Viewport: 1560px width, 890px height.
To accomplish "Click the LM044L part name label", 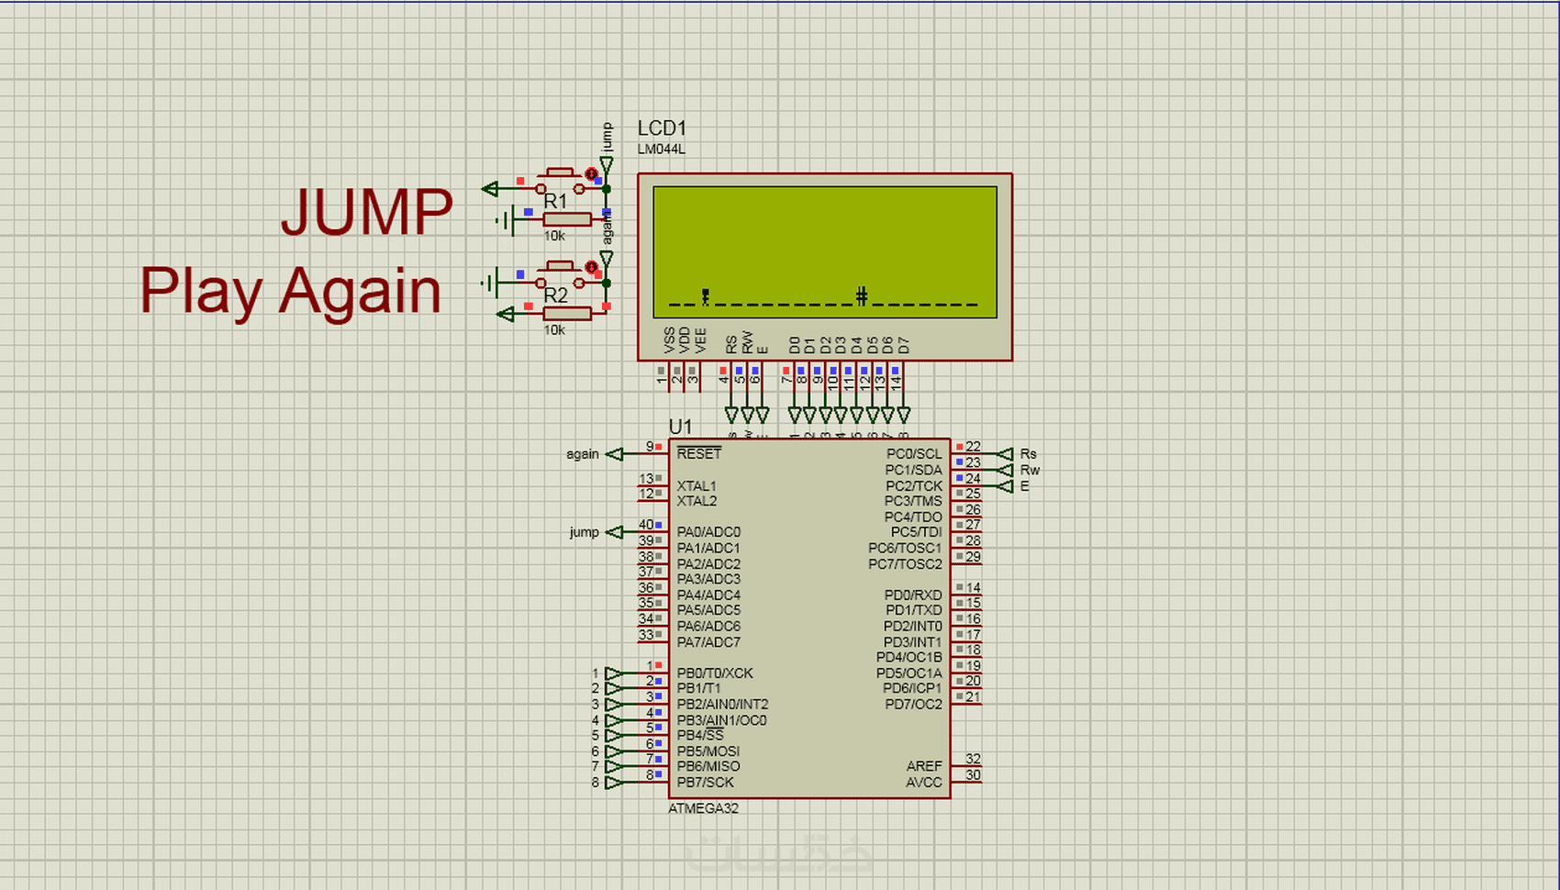I will point(662,150).
